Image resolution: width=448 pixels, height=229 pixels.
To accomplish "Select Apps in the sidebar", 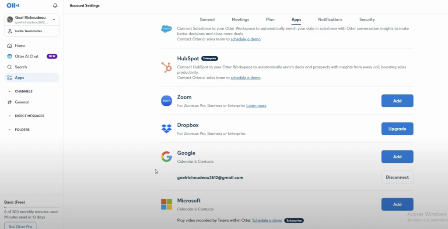I will click(31, 78).
